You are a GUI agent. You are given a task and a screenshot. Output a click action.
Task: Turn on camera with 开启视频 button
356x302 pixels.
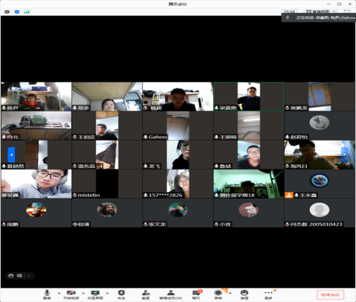[71, 295]
